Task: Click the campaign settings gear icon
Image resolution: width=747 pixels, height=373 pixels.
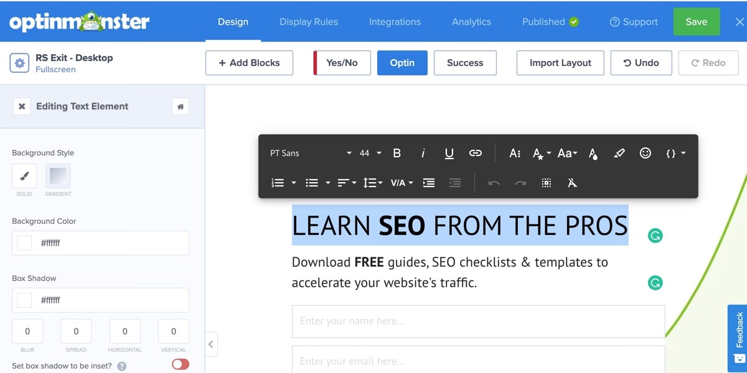Action: pyautogui.click(x=19, y=63)
